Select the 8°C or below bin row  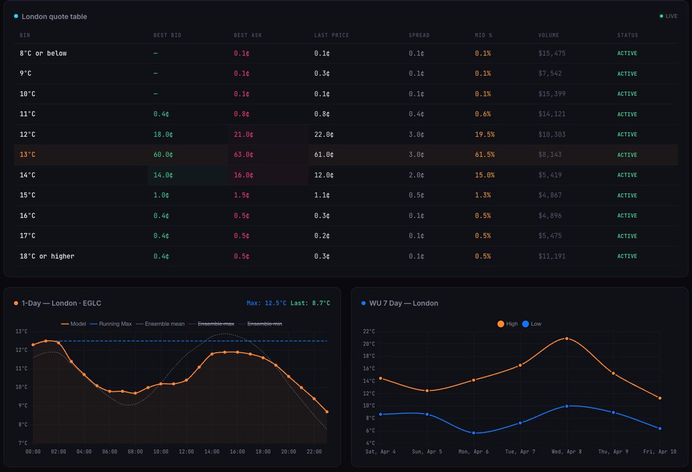[346, 53]
